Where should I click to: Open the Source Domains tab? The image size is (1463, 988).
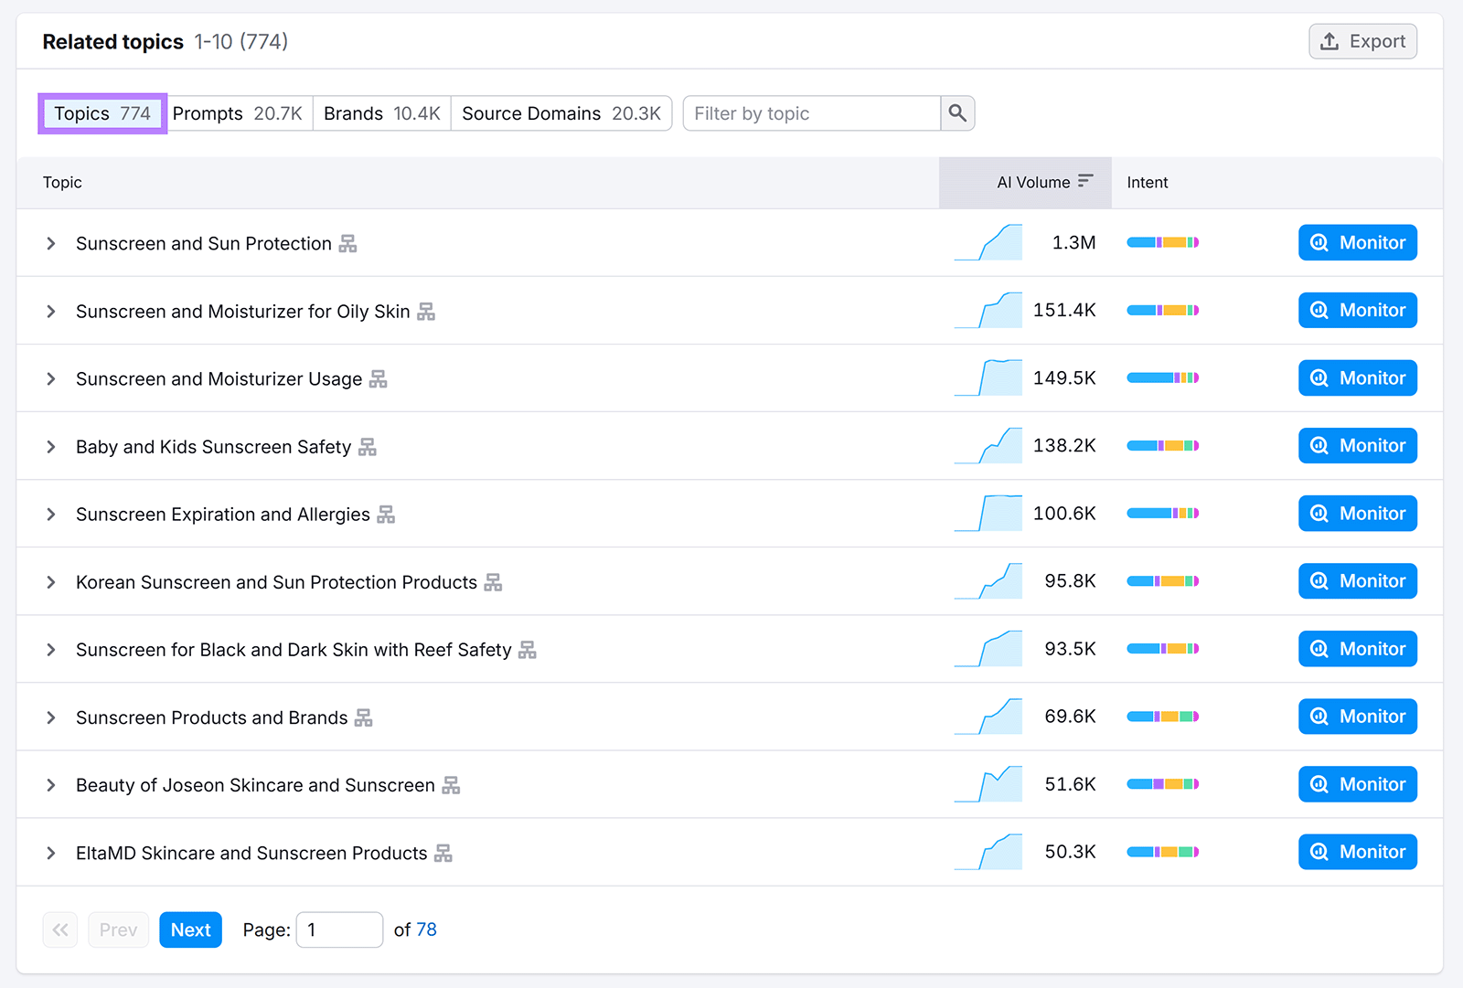(x=561, y=113)
